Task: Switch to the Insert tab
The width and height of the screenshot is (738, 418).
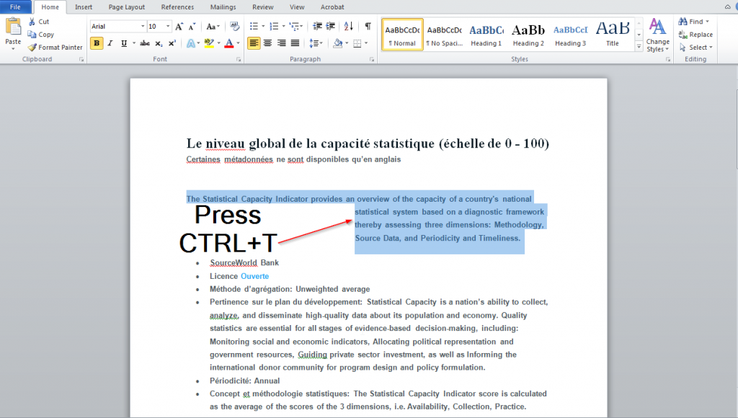Action: [84, 7]
